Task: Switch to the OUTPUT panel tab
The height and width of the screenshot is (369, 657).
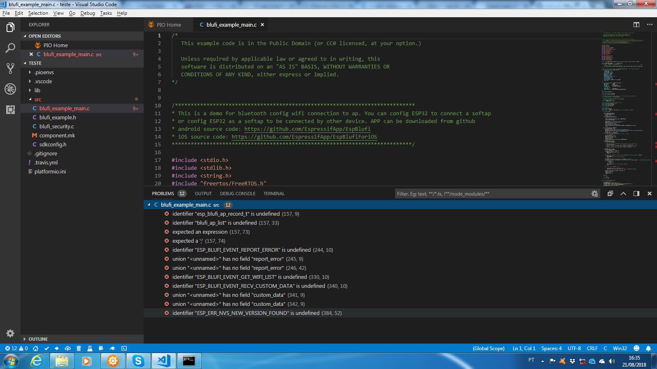Action: pyautogui.click(x=203, y=194)
